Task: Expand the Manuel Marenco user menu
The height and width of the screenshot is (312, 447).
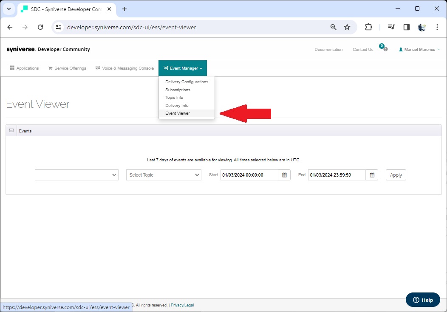Action: [x=419, y=50]
